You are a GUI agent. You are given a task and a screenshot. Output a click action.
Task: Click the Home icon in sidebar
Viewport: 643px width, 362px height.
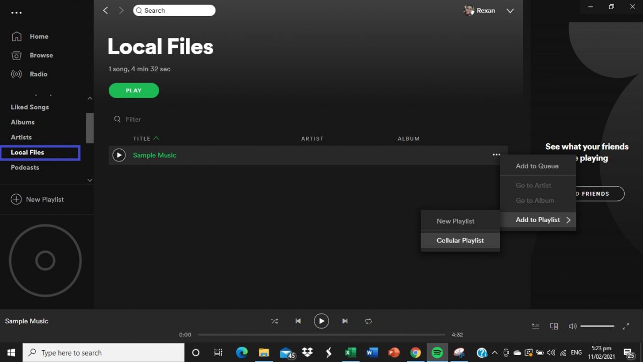(17, 36)
